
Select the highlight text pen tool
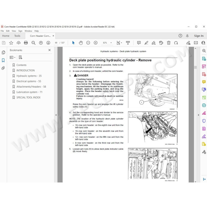pyautogui.click(x=146, y=43)
